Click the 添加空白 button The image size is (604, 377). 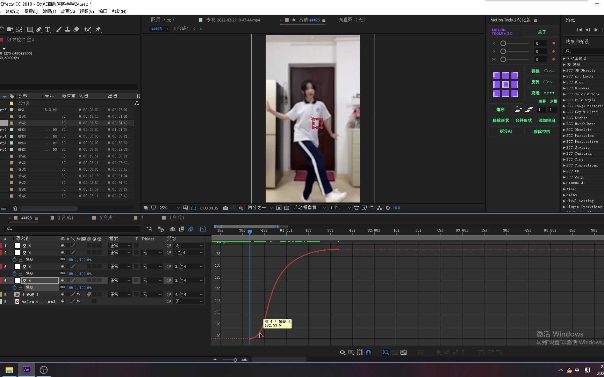pos(547,120)
